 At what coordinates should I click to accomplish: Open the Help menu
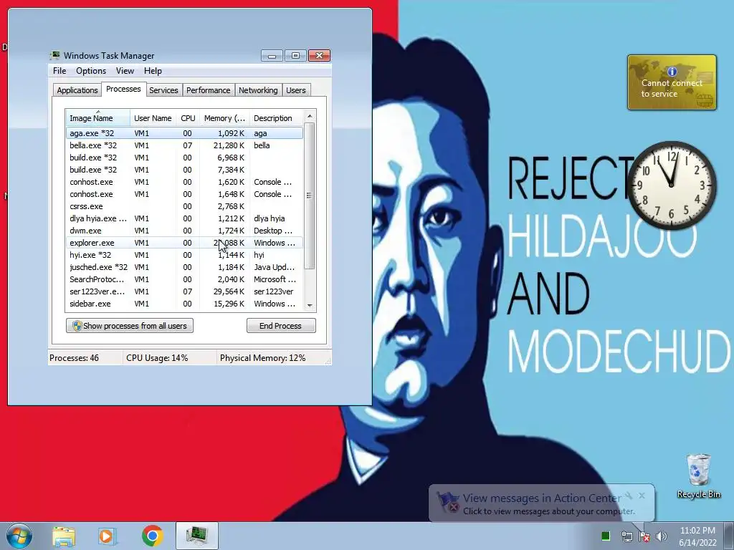pyautogui.click(x=153, y=71)
